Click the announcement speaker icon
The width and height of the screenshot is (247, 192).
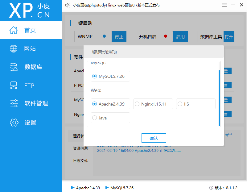click(x=68, y=5)
